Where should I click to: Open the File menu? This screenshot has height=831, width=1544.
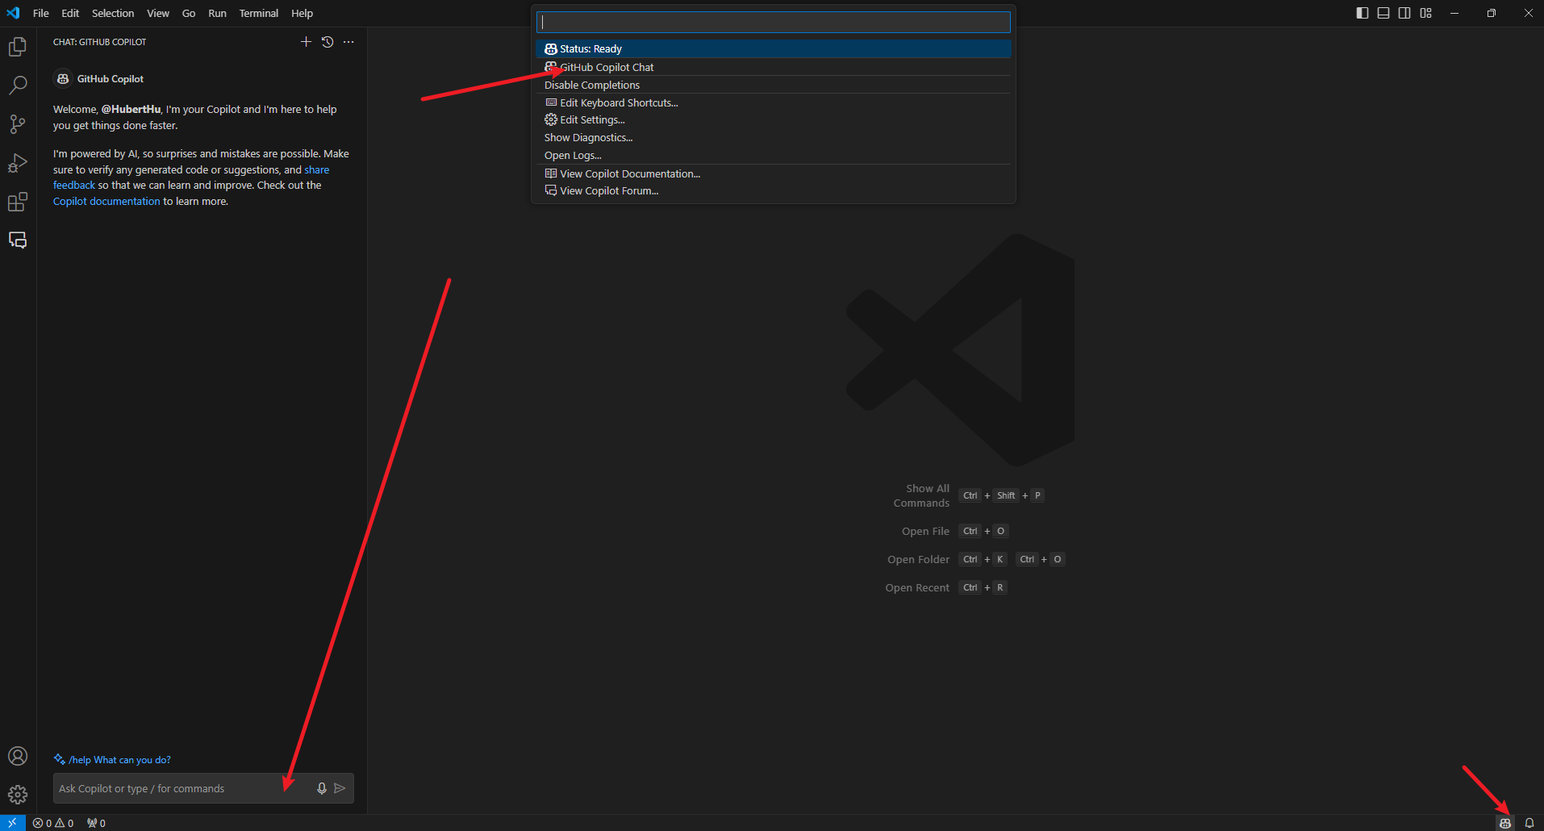[41, 13]
